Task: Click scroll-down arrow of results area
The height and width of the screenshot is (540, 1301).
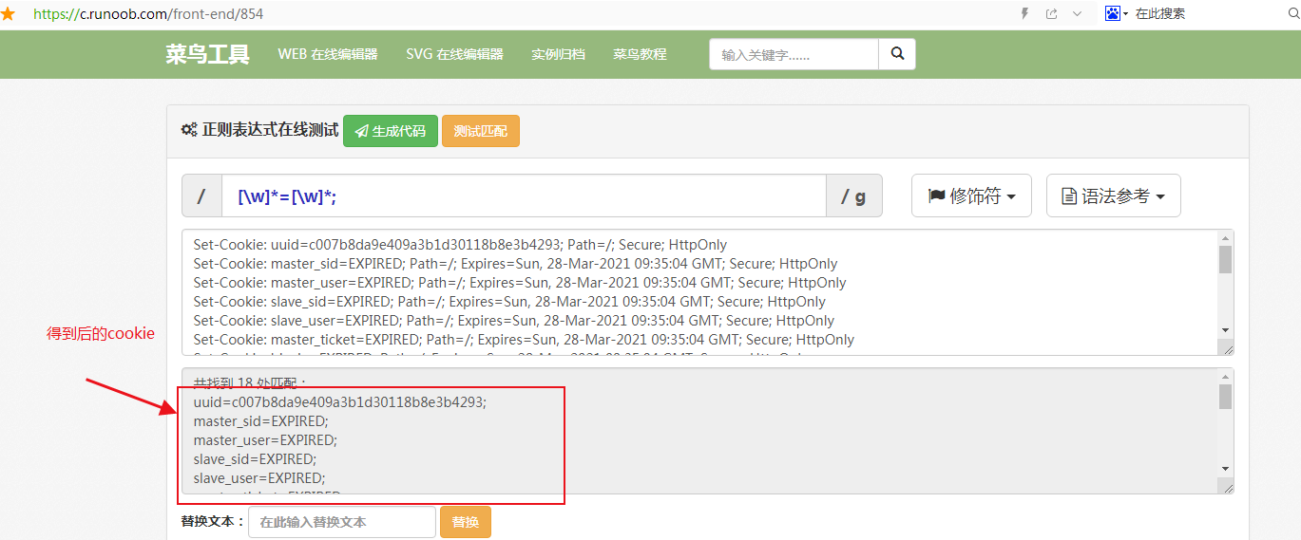Action: [x=1226, y=469]
